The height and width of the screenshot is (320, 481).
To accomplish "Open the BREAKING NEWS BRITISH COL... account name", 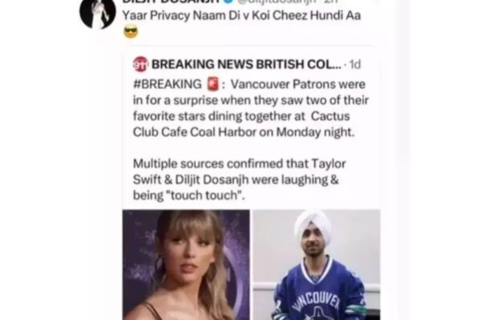I will point(246,64).
